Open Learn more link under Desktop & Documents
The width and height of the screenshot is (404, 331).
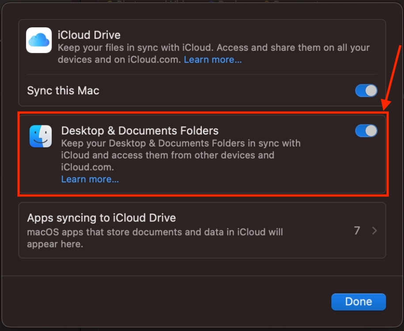click(90, 179)
